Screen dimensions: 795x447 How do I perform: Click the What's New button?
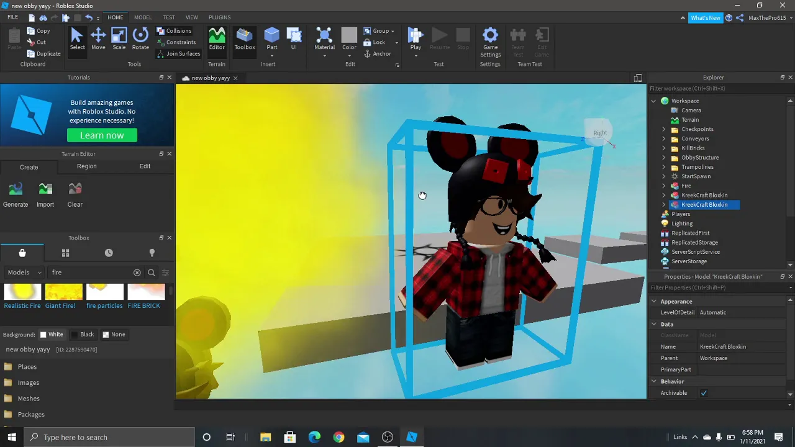706,18
